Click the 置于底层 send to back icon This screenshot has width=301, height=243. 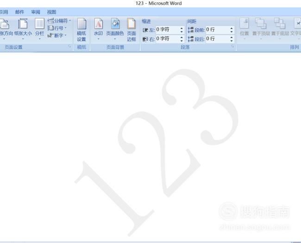click(x=280, y=24)
